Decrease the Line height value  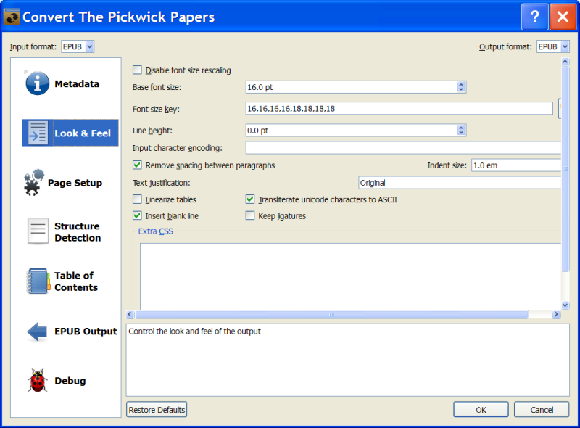tap(461, 133)
